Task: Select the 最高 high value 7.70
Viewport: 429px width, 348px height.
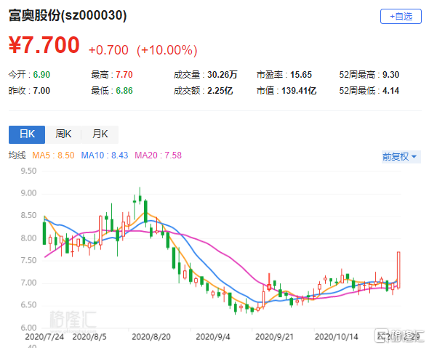Action: [x=124, y=75]
